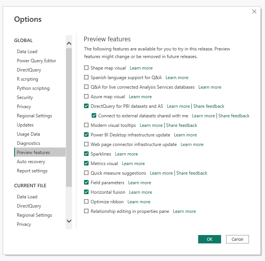
Task: Select global Regional Settings
Action: tap(34, 116)
